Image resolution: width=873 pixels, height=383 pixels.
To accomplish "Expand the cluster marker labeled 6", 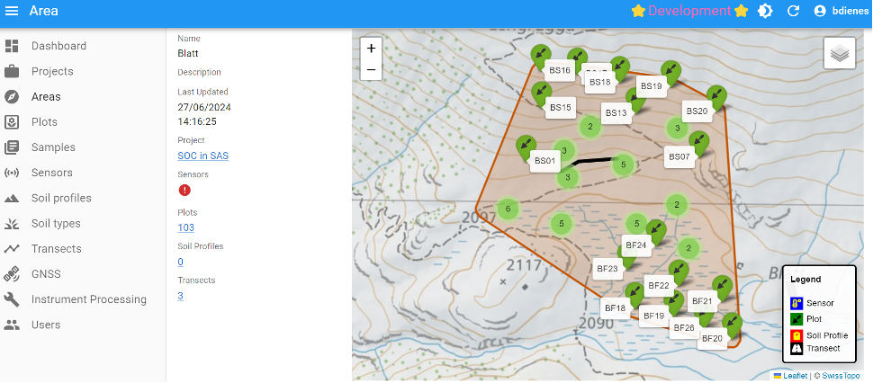I will tap(508, 209).
